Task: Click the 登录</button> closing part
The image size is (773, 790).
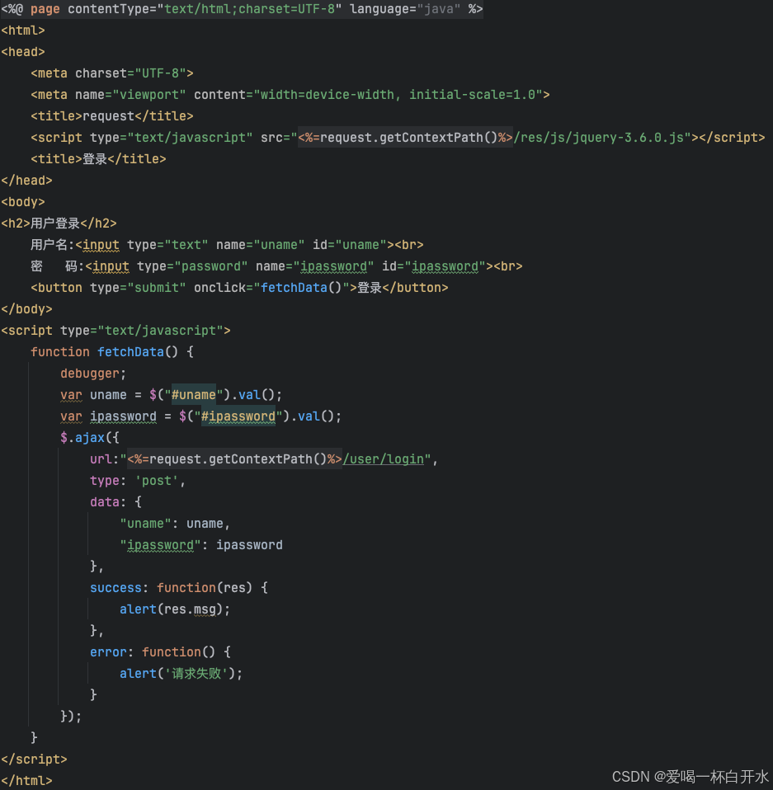Action: point(403,288)
